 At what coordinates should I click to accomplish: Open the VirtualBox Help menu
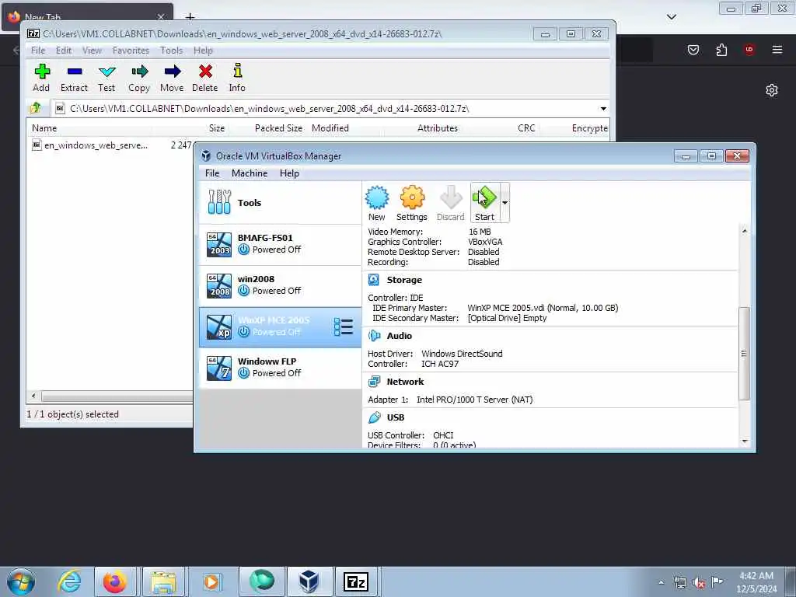pyautogui.click(x=289, y=173)
